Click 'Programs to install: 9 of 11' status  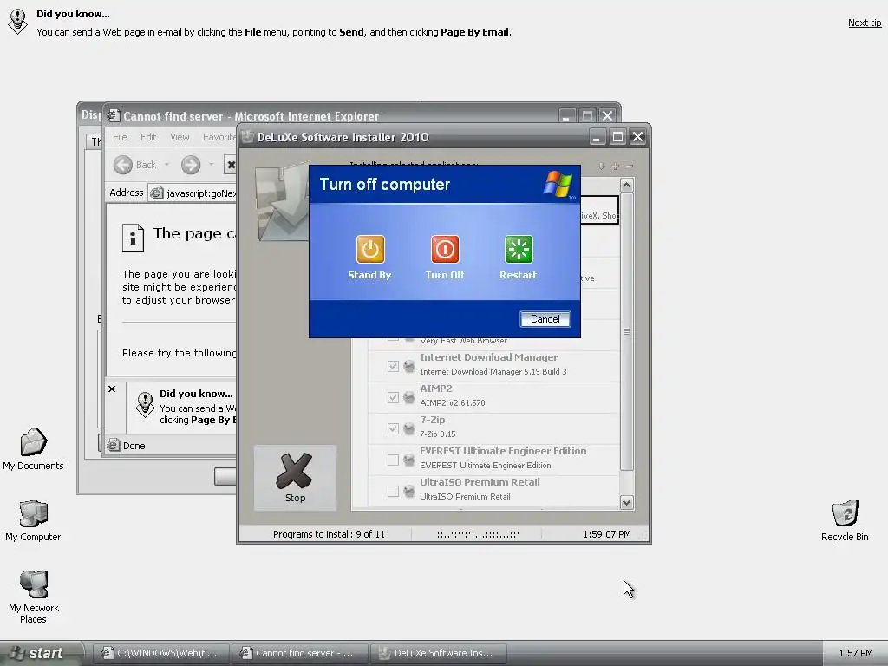pos(329,534)
